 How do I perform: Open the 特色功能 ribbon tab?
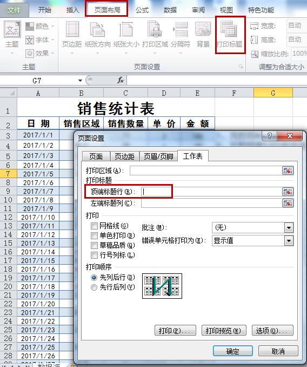click(x=261, y=10)
